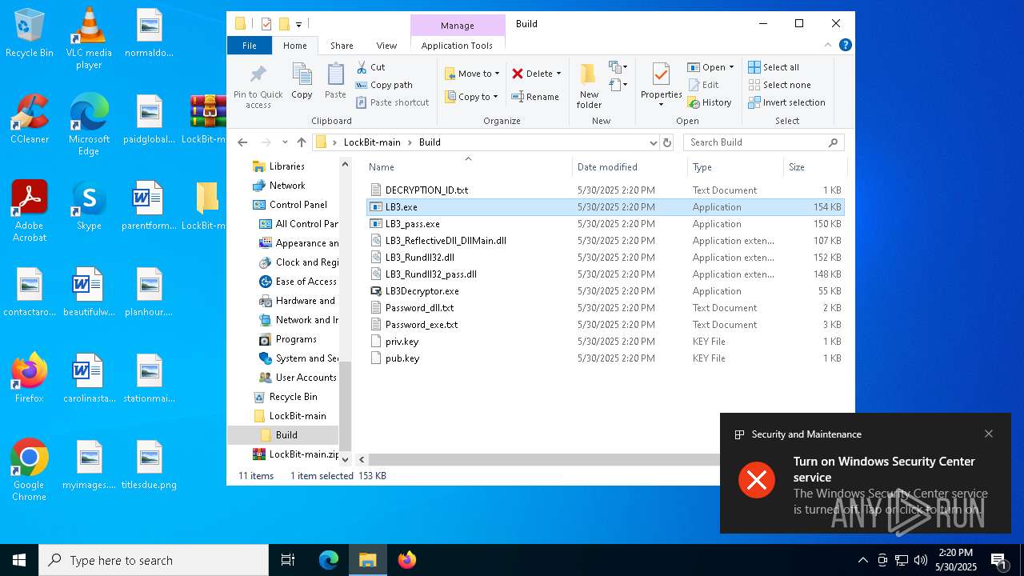The image size is (1024, 576).
Task: Sort by Date modified column
Action: (x=630, y=166)
